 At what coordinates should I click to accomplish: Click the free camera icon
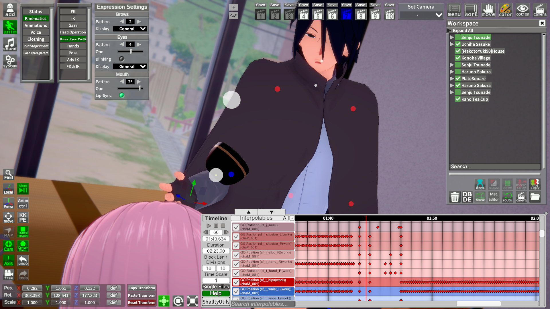[9, 275]
